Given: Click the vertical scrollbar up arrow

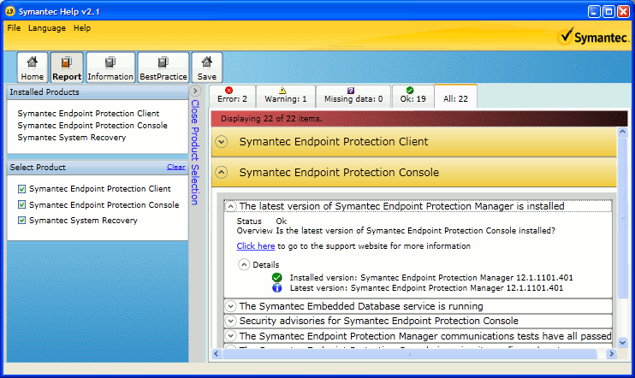Looking at the screenshot, I should [623, 132].
